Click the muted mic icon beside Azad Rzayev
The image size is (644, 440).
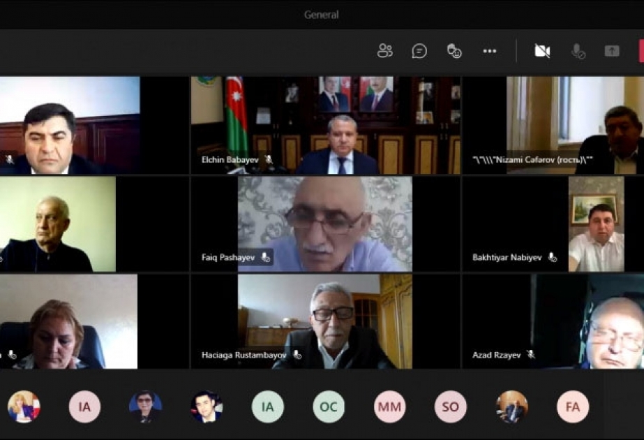(531, 355)
